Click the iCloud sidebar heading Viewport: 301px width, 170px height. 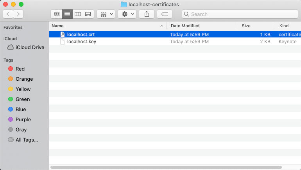pos(10,39)
